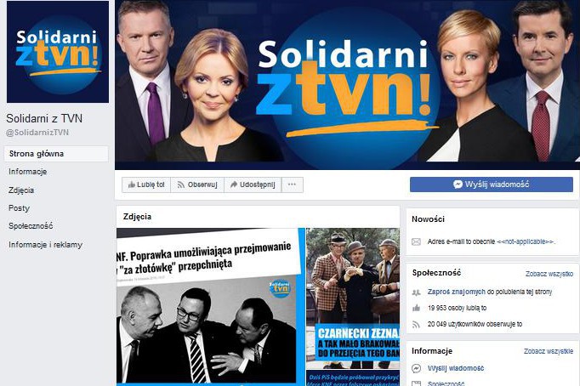Click the thumbs-up icon on Lubię to! button
This screenshot has width=580, height=386.
(131, 184)
